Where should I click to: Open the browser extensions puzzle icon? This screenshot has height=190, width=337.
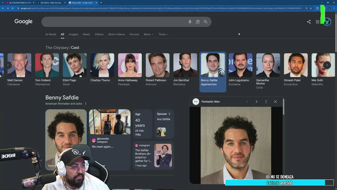click(x=318, y=8)
